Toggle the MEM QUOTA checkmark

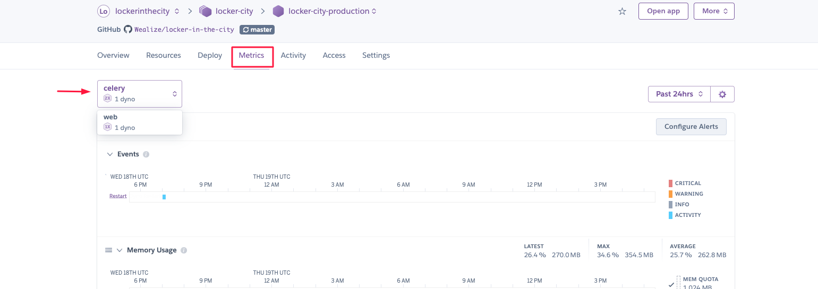coord(671,285)
